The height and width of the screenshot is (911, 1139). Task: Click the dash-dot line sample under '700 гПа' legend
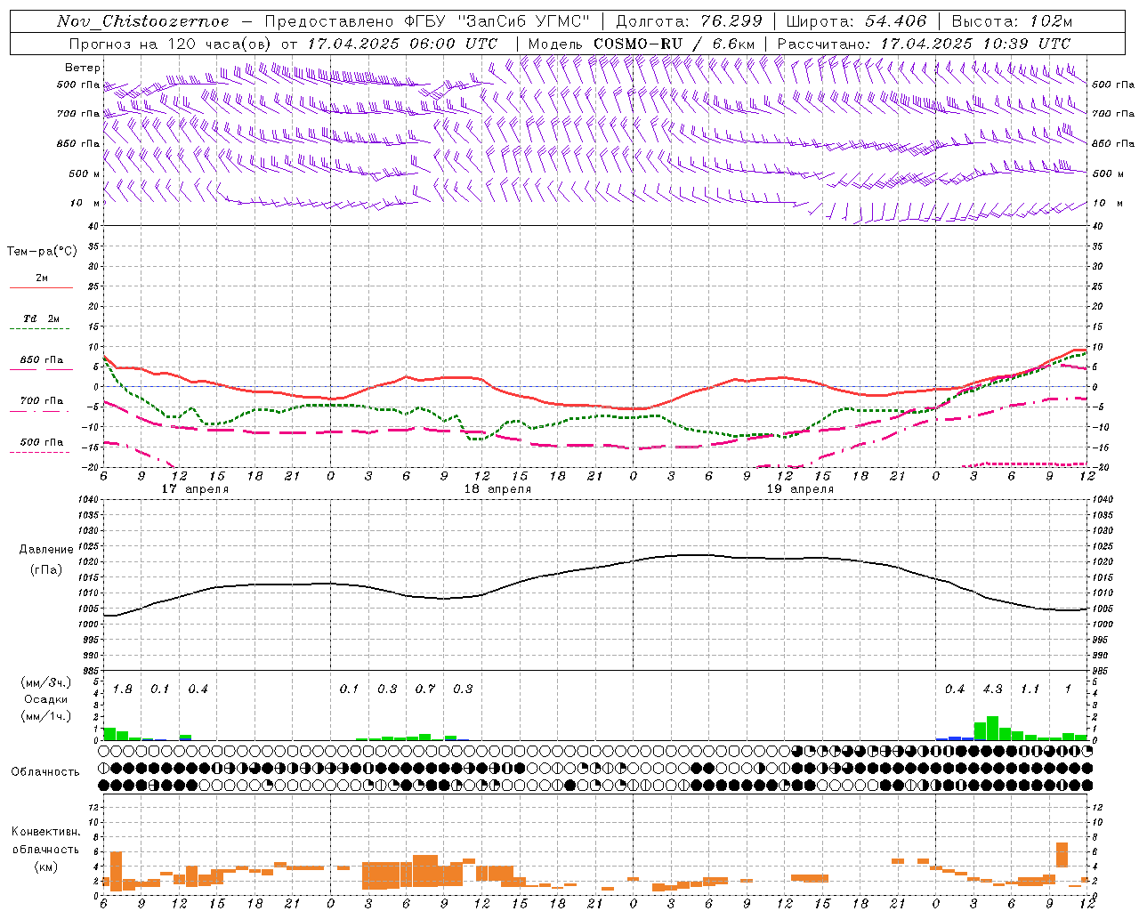39,411
